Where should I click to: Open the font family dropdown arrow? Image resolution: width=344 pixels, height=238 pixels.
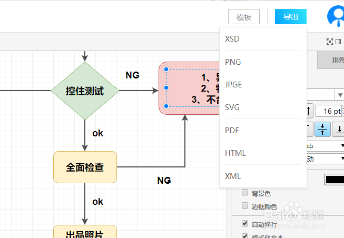(x=340, y=95)
